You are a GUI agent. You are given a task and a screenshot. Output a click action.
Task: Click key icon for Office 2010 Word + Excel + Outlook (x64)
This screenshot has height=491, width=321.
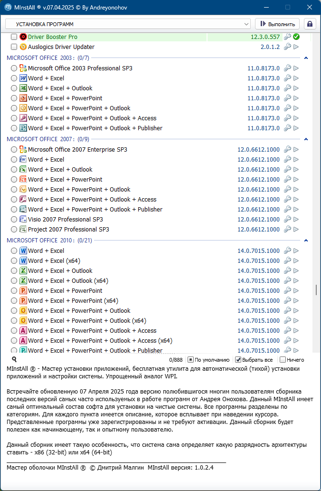coord(288,281)
